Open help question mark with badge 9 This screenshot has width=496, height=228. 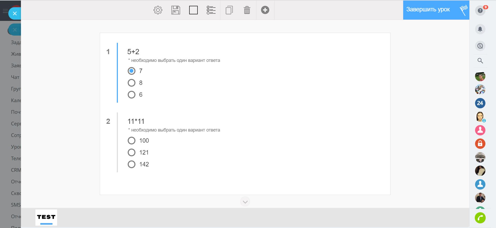[x=480, y=11]
